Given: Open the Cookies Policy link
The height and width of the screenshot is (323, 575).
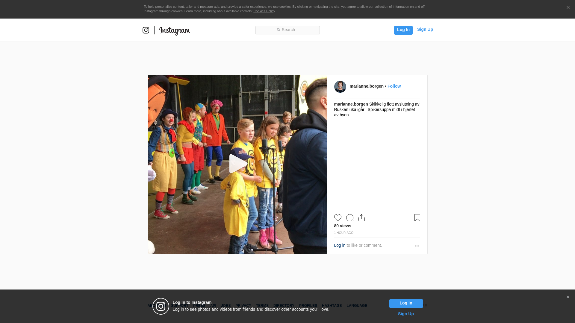Looking at the screenshot, I should 264,11.
